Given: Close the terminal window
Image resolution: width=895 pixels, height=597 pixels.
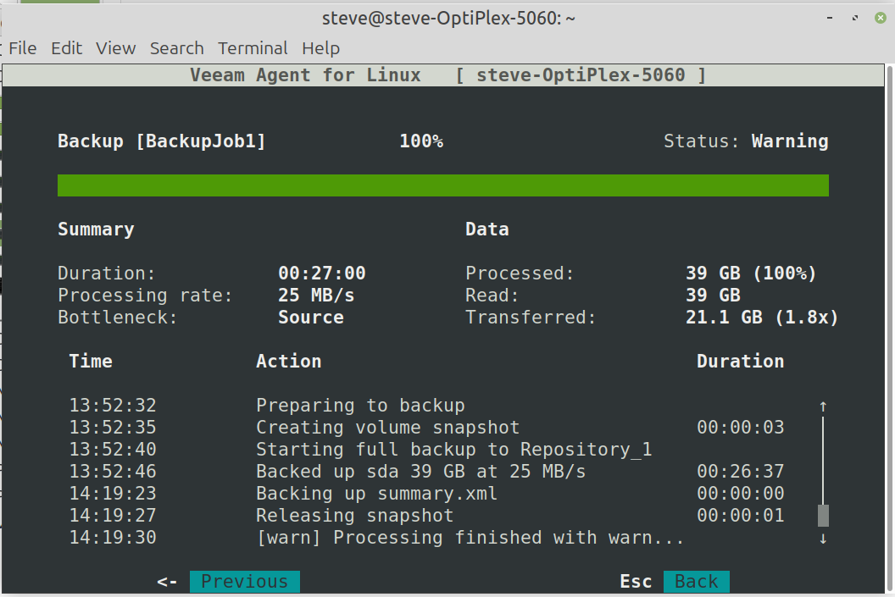Looking at the screenshot, I should (x=880, y=19).
